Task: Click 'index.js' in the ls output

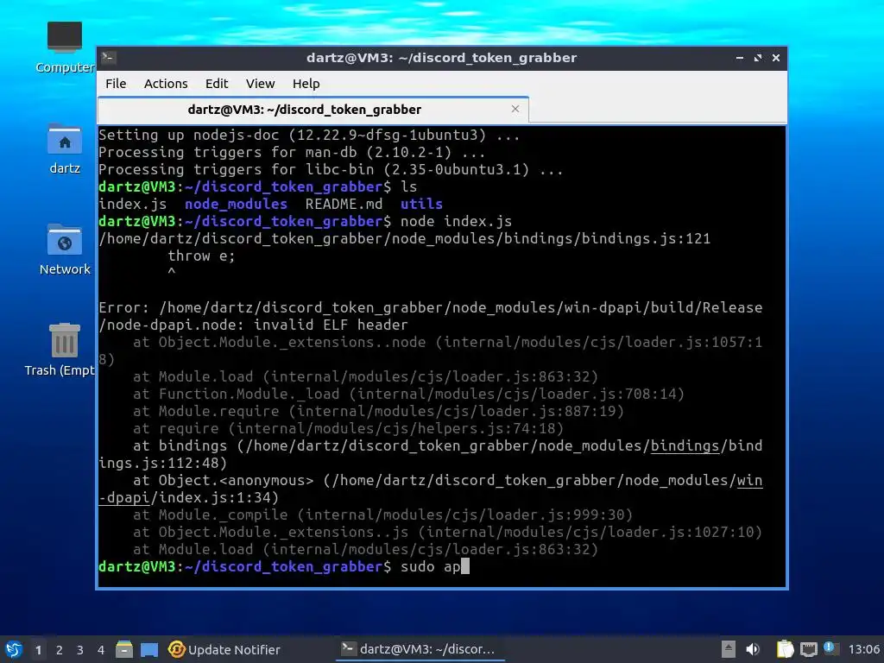Action: point(132,204)
